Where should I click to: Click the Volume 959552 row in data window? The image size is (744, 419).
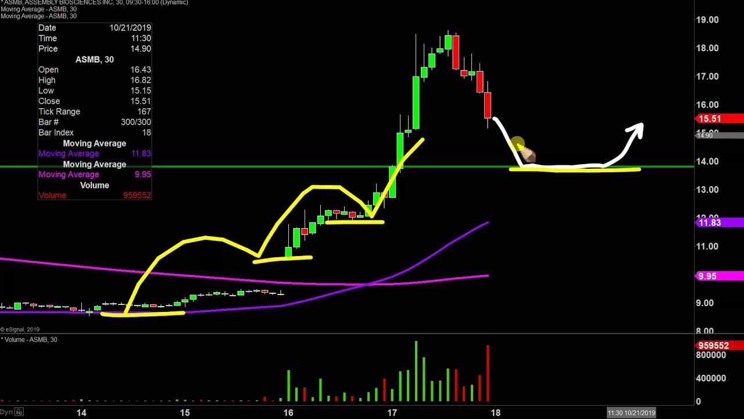coord(95,196)
